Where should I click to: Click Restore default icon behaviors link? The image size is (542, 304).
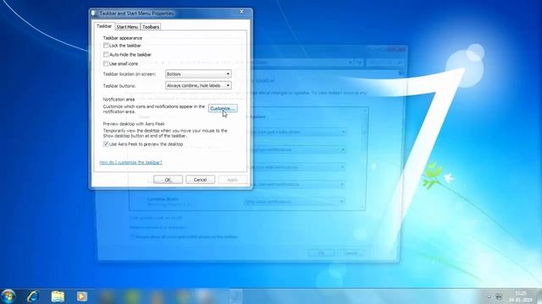pos(158,227)
